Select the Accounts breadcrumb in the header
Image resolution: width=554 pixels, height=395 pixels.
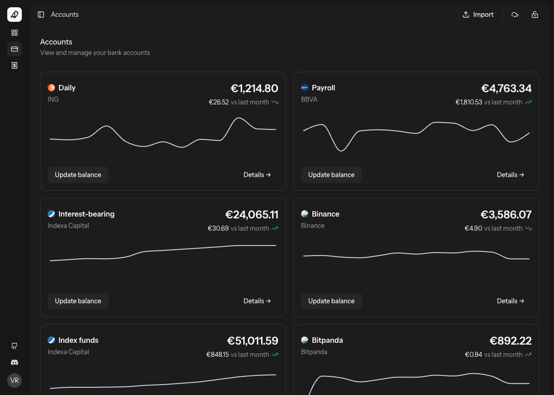click(64, 14)
